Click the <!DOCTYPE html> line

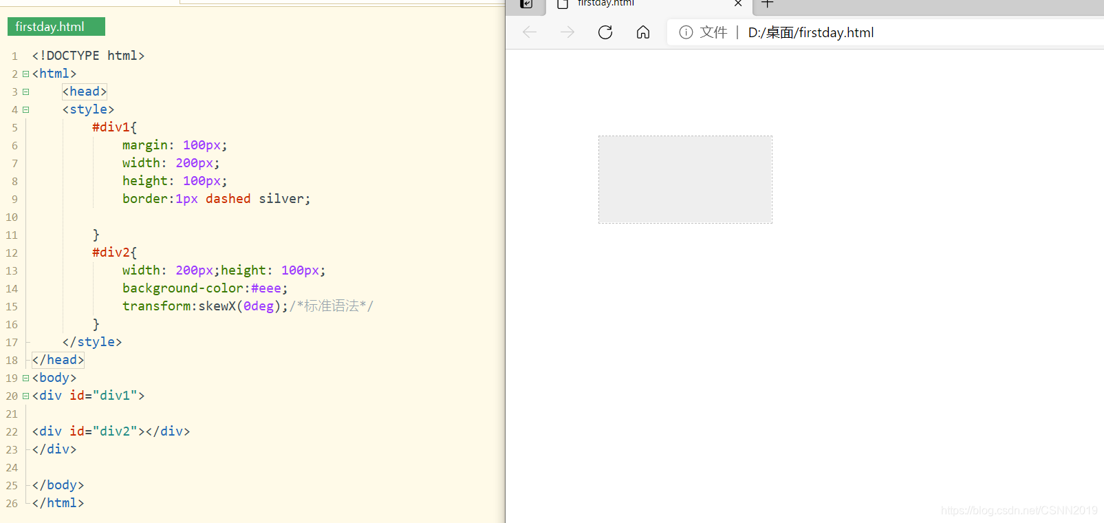tap(88, 56)
